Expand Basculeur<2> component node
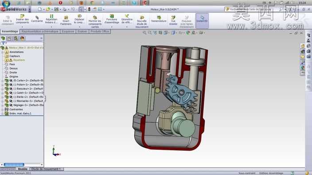This screenshot has width=312, height=175. point(2,89)
